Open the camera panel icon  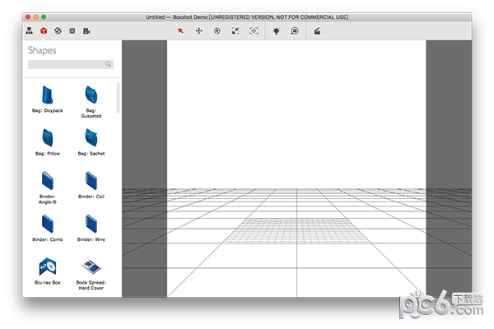coord(86,31)
